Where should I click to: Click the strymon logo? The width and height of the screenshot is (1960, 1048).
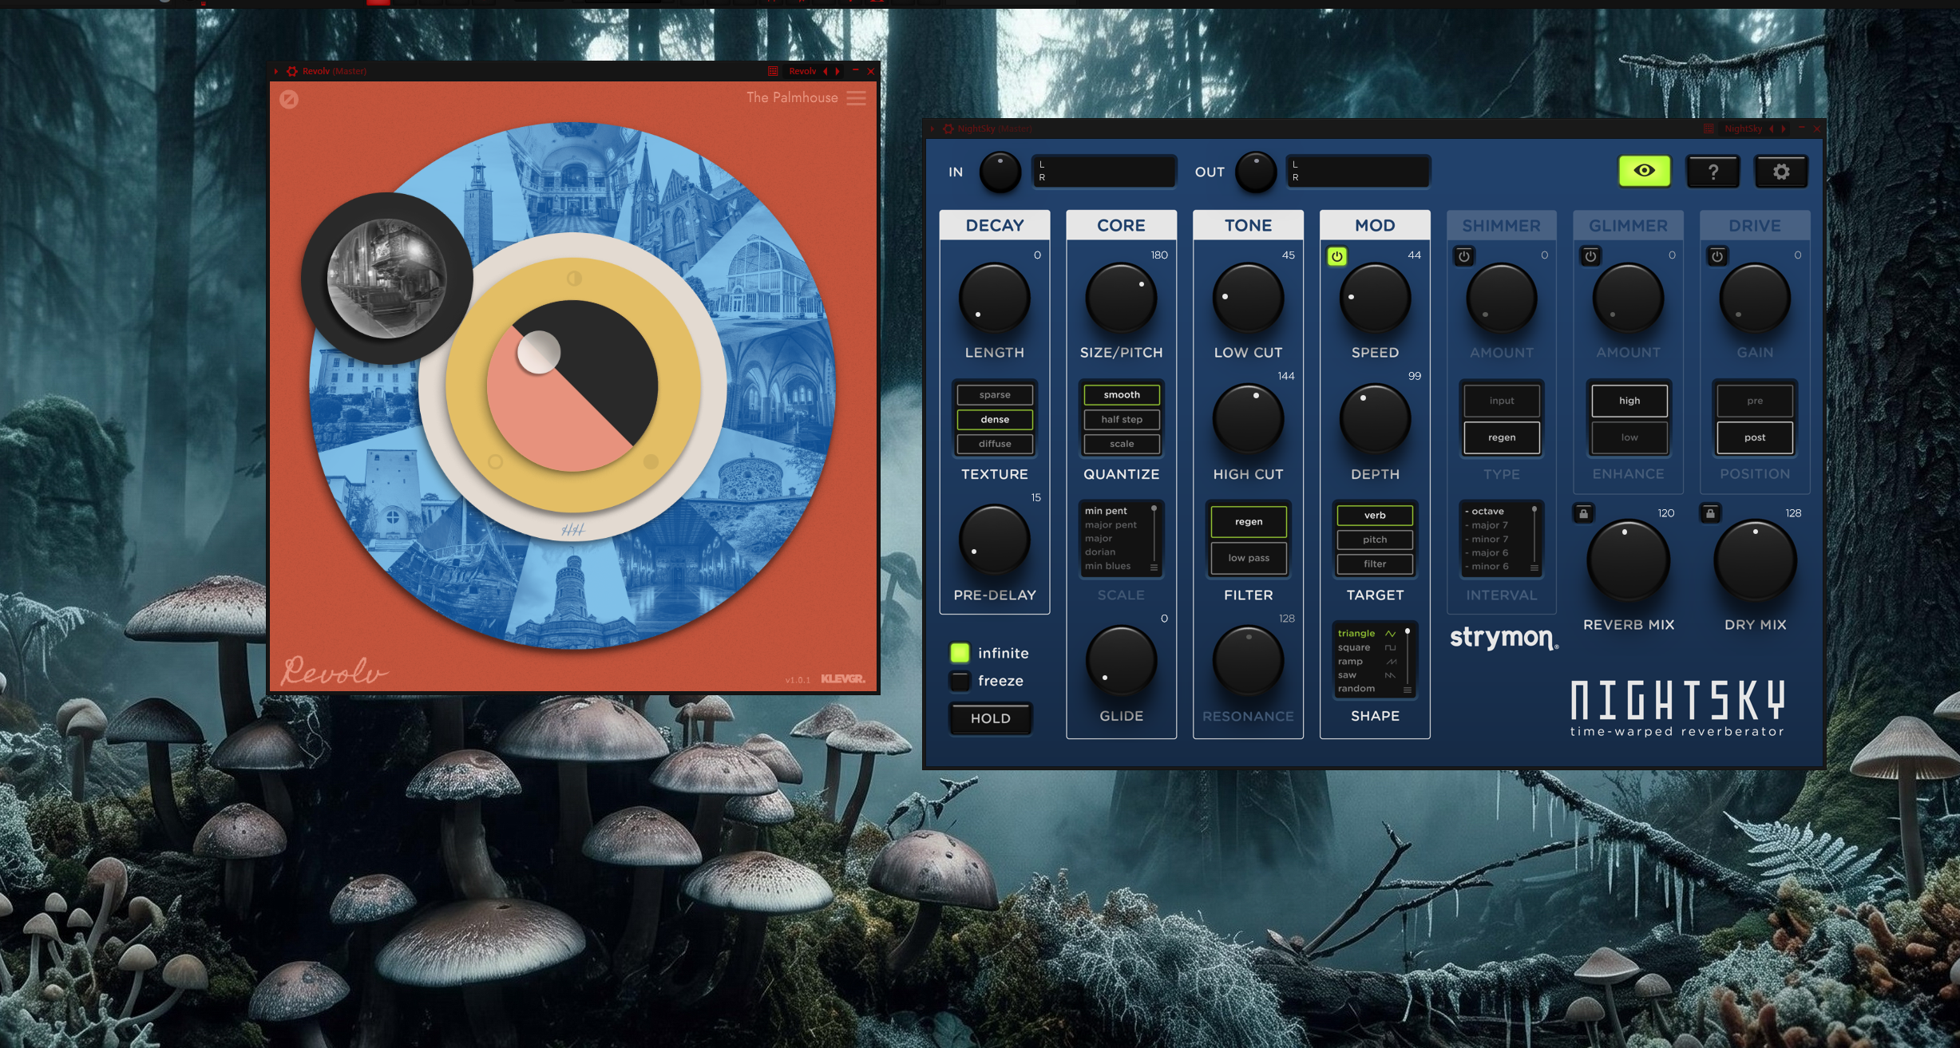pyautogui.click(x=1503, y=638)
